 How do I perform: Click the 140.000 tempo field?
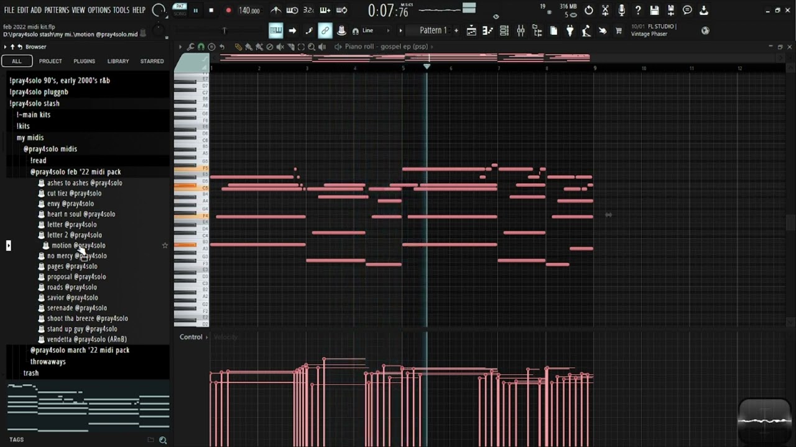point(249,11)
